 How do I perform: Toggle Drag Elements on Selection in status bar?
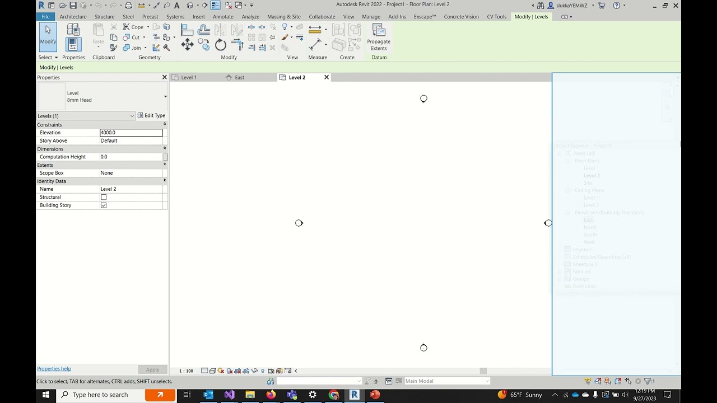(628, 381)
